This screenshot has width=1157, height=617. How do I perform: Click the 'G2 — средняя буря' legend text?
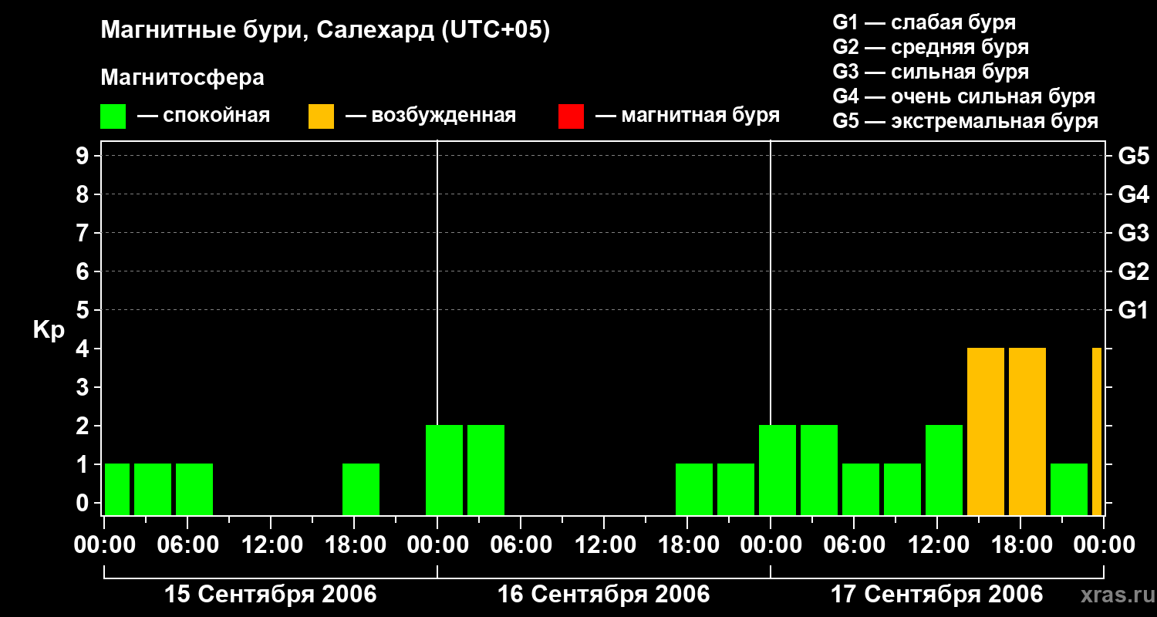click(931, 47)
